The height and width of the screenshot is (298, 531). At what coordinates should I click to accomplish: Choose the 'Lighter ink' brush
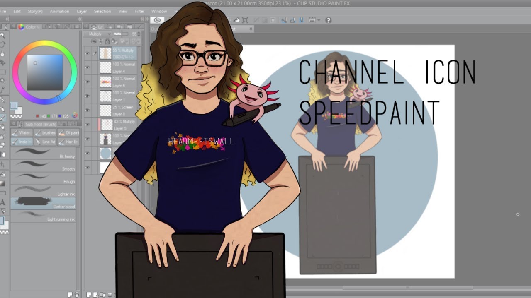click(43, 190)
